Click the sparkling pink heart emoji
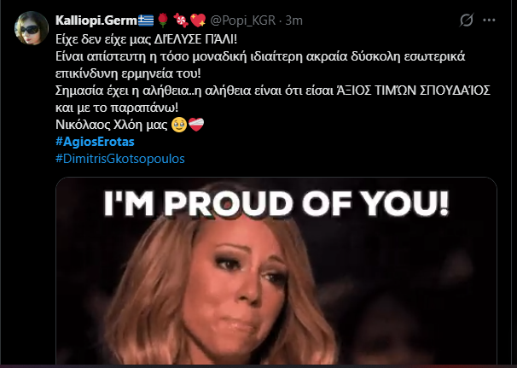 [198, 20]
